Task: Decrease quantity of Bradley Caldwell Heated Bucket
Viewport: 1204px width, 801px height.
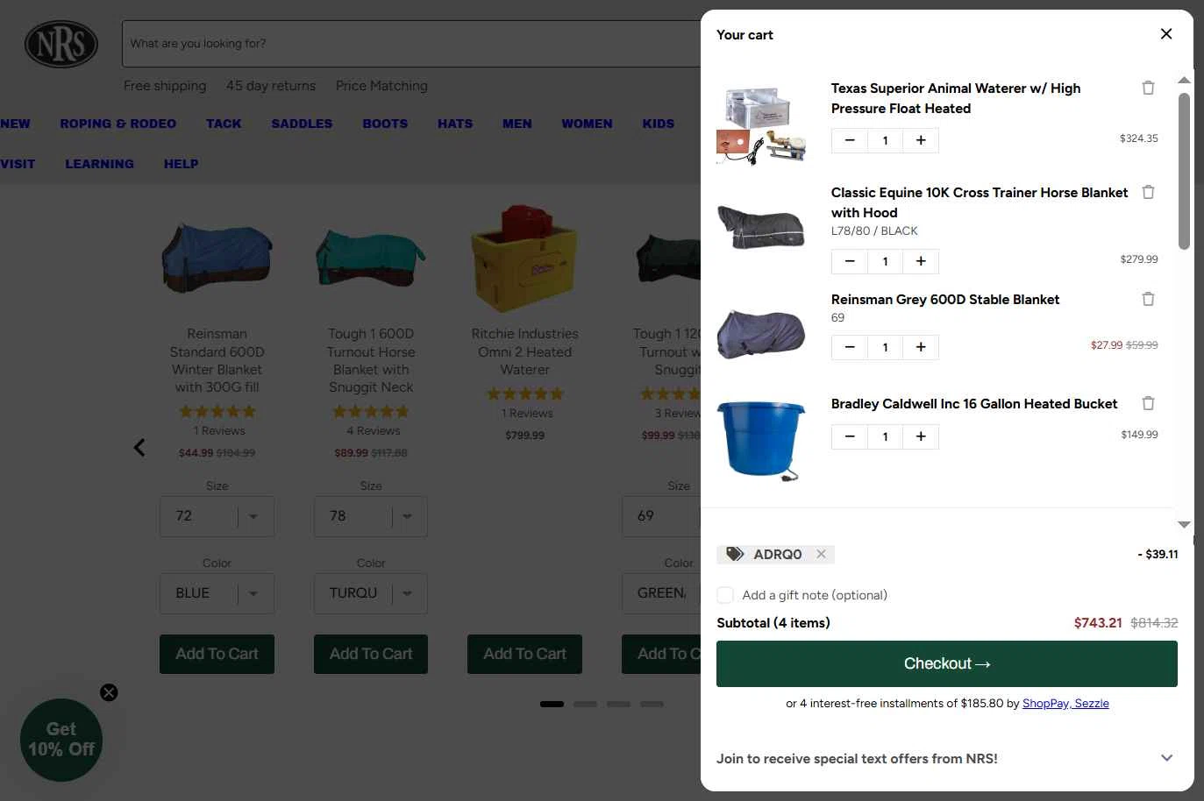Action: pyautogui.click(x=850, y=436)
